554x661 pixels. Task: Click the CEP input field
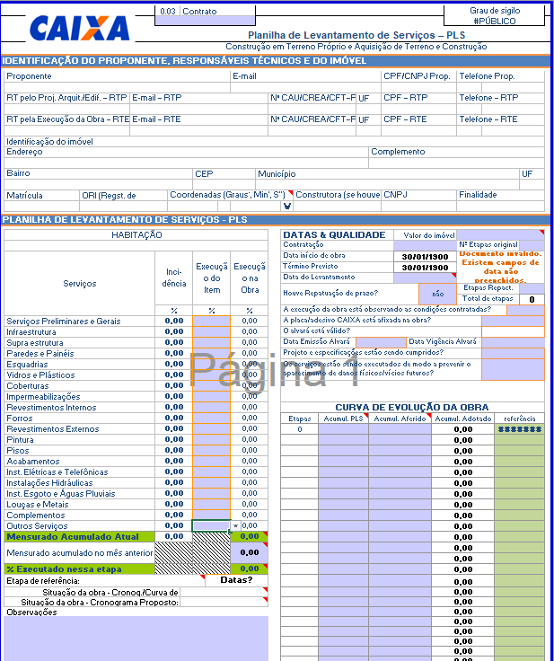(x=224, y=185)
